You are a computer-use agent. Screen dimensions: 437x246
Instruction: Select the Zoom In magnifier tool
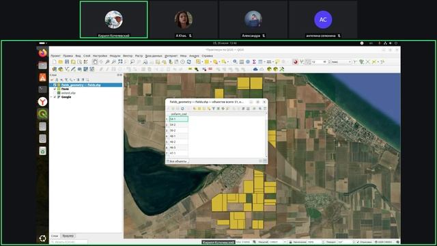(x=108, y=62)
